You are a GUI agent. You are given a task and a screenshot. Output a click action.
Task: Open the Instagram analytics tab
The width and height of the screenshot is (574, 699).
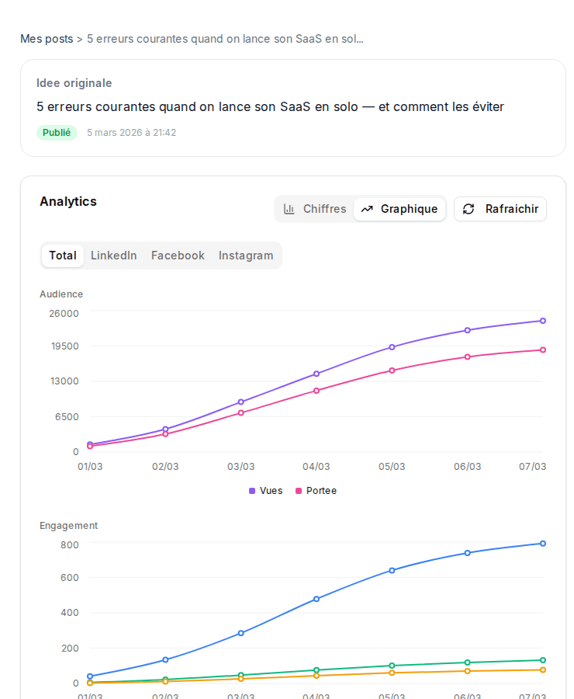coord(246,255)
